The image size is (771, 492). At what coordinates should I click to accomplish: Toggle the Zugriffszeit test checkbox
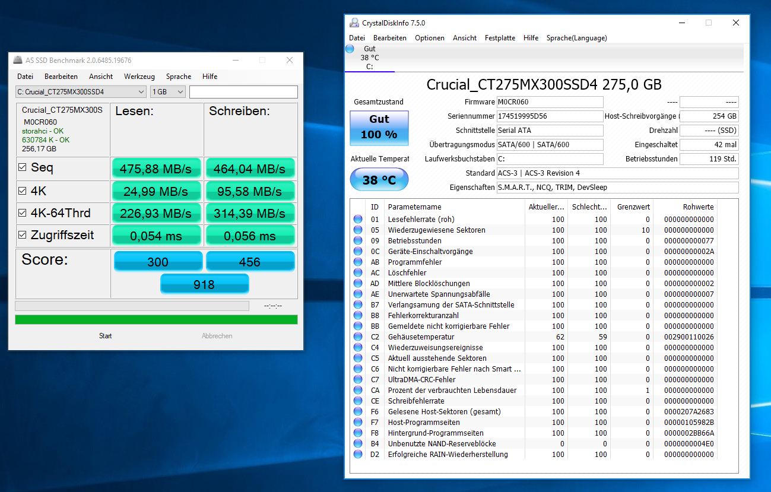(x=23, y=235)
